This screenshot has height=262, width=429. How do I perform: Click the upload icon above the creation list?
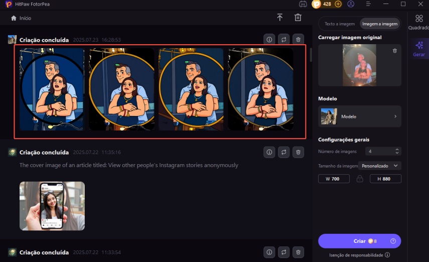pos(280,18)
